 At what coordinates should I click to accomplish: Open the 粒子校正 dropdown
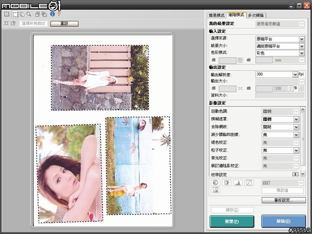pyautogui.click(x=280, y=150)
